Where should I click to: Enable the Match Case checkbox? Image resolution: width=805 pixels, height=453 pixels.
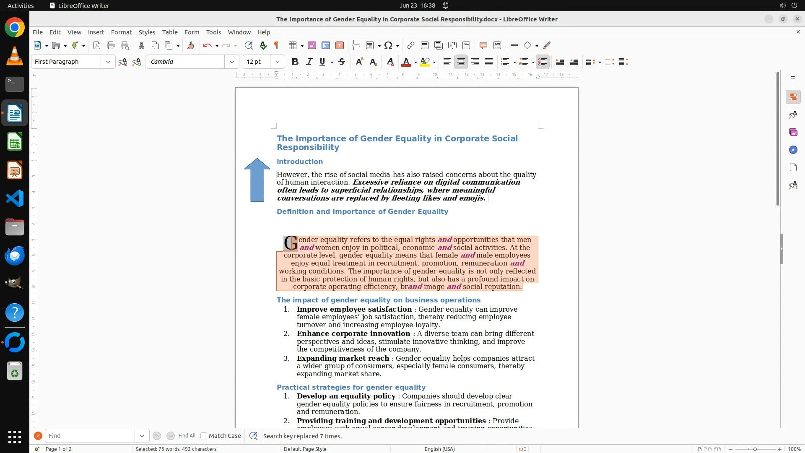204,436
